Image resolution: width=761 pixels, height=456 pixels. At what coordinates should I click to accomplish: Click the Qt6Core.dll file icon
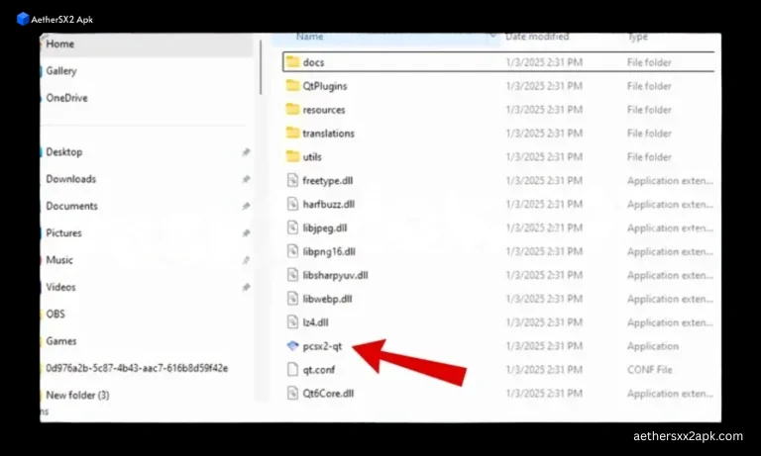292,393
